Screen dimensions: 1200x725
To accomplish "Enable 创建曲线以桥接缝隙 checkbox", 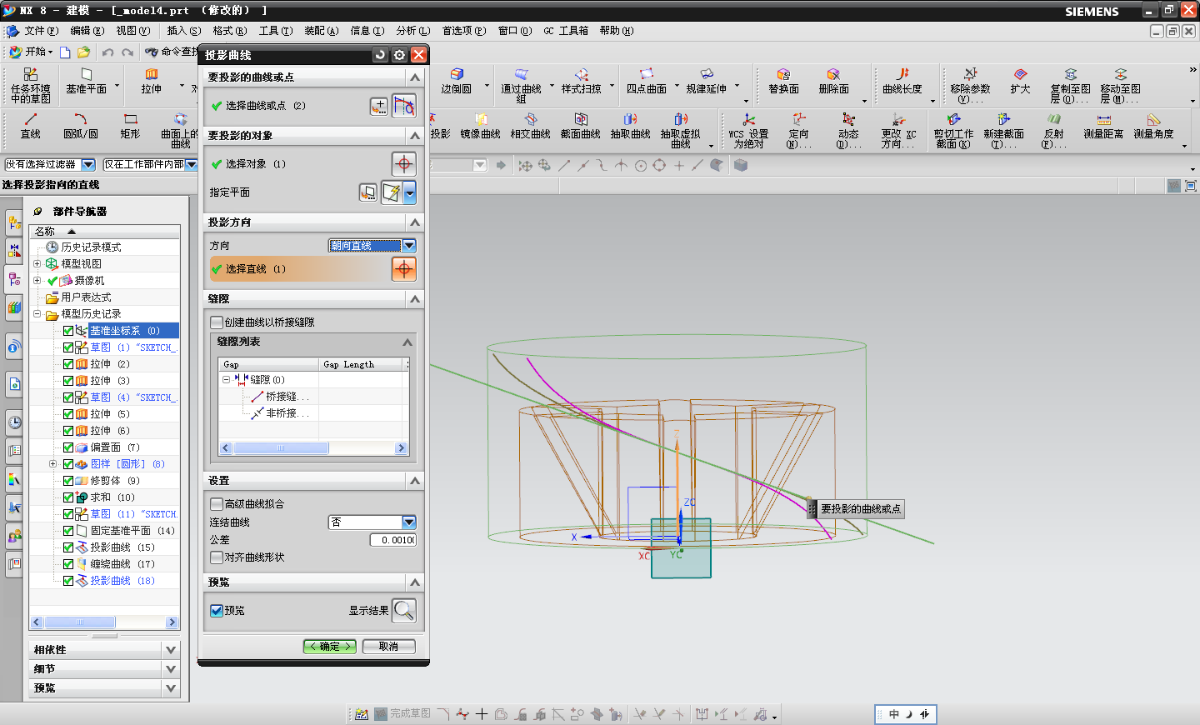I will 217,322.
